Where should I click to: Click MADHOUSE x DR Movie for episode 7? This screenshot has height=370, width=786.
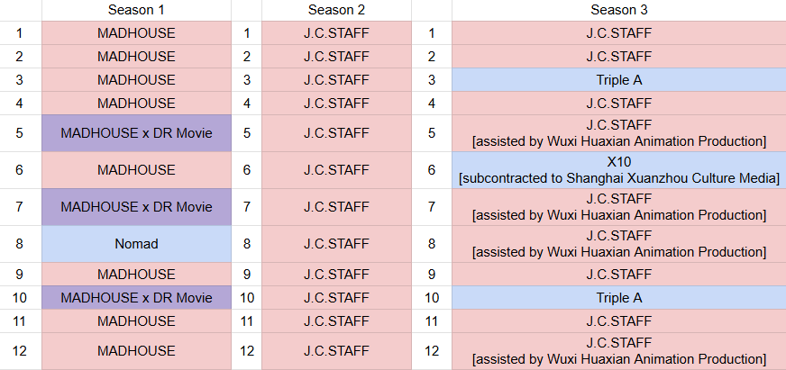tap(136, 207)
